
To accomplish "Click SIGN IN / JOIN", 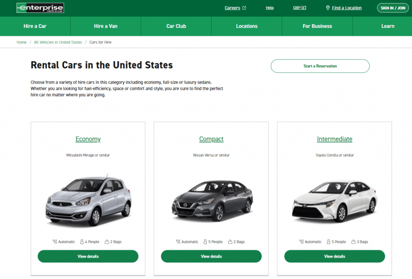I will pyautogui.click(x=393, y=8).
